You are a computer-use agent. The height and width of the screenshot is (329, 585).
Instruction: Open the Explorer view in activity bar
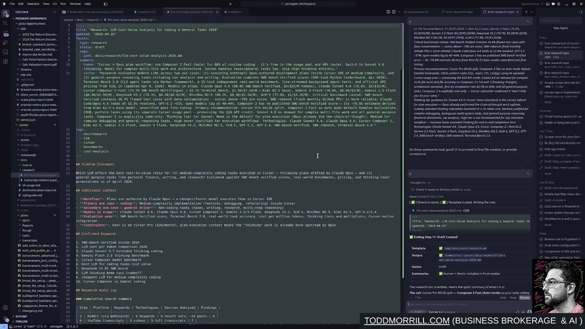tap(6, 13)
